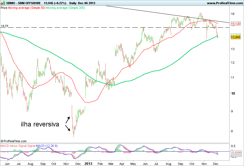Click the 12 price axis value
The width and height of the screenshot is (244, 166).
click(233, 63)
